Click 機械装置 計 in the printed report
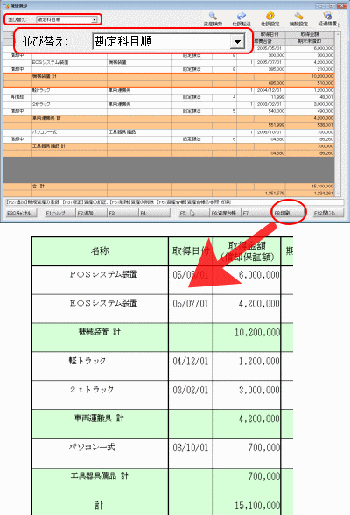Viewport: 350px width, 515px height. point(100,332)
